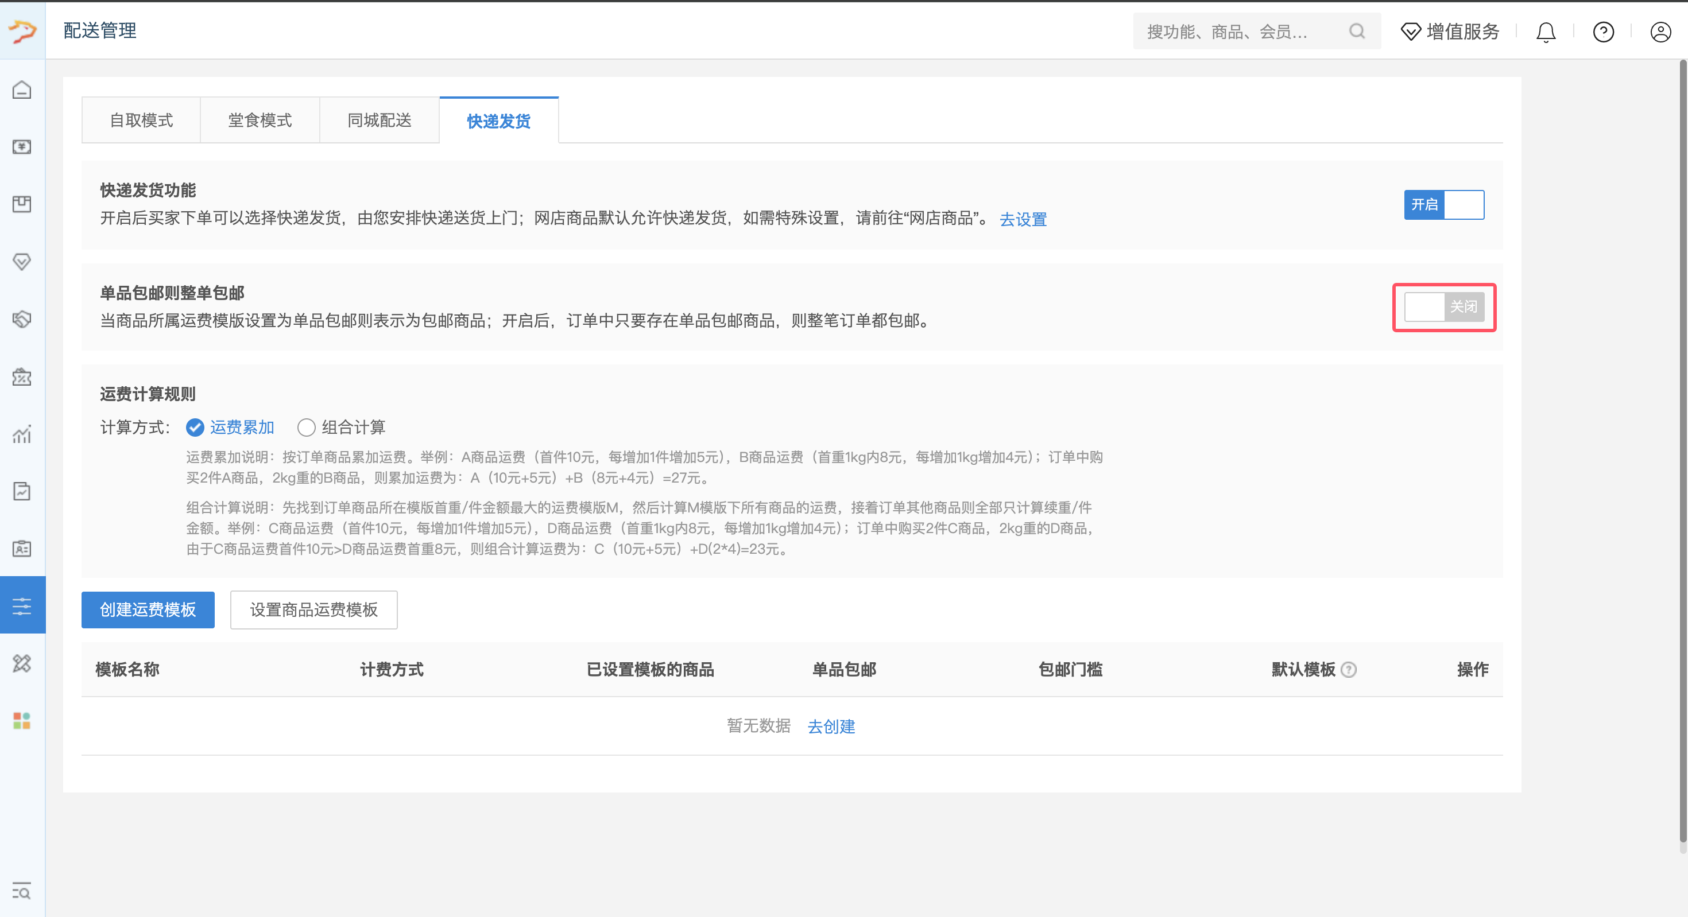Click the 设置商品运费模板 button
This screenshot has width=1688, height=917.
[313, 610]
